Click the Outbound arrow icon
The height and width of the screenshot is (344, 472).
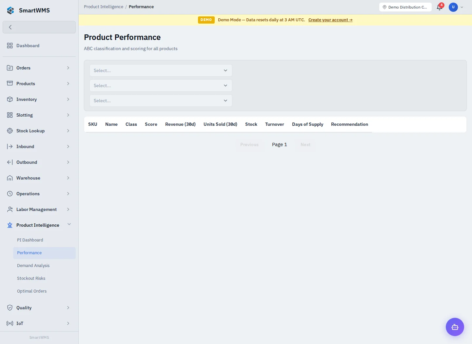point(10,162)
